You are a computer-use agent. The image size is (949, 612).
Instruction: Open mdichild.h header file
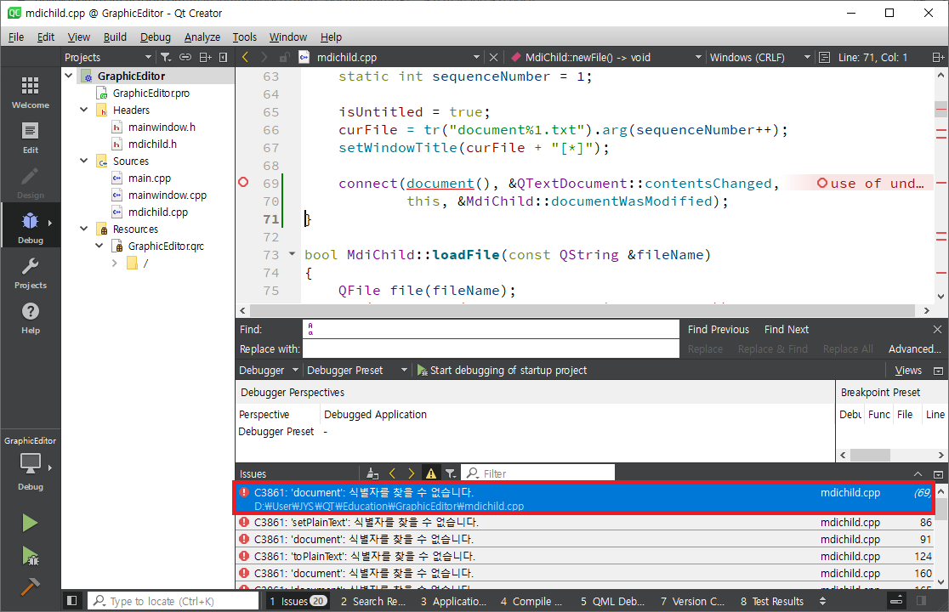click(x=152, y=144)
